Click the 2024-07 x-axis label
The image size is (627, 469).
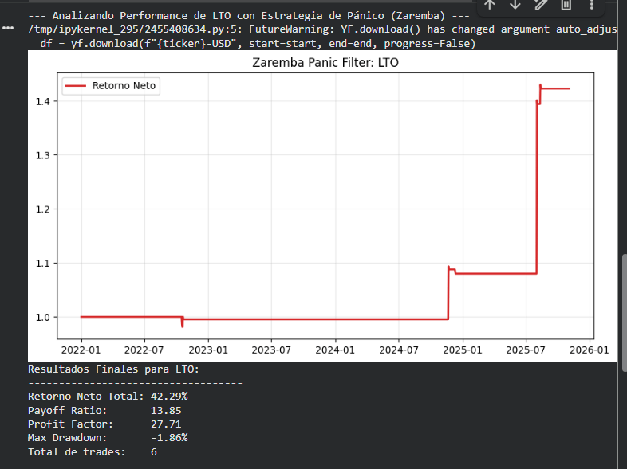click(399, 350)
